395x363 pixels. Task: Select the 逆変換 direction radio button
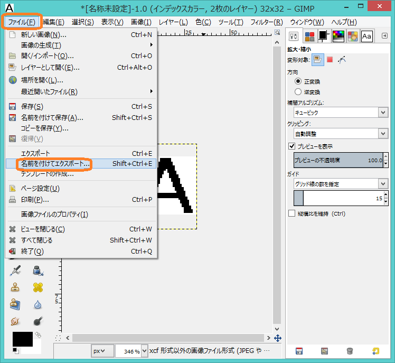point(298,92)
